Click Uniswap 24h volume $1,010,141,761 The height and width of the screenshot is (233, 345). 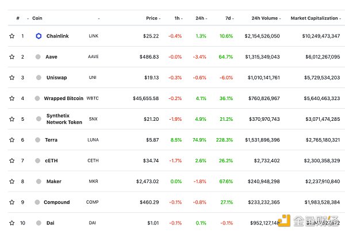[264, 78]
